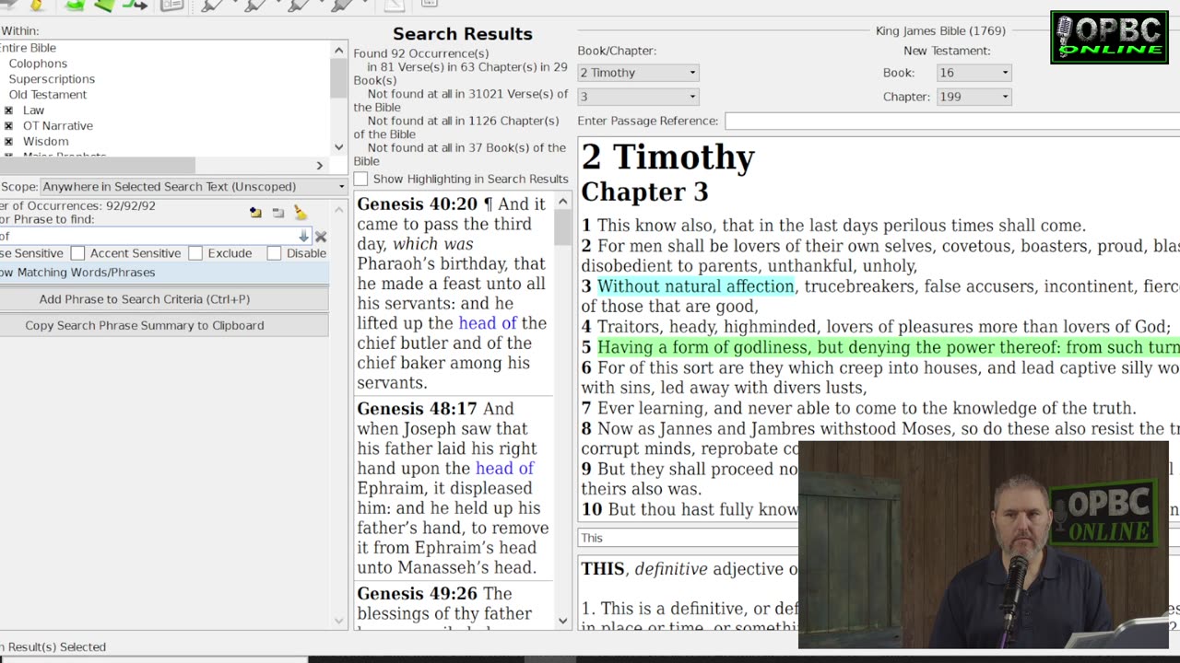Viewport: 1180px width, 663px height.
Task: Open the Chapter 199 dropdown
Action: point(973,97)
